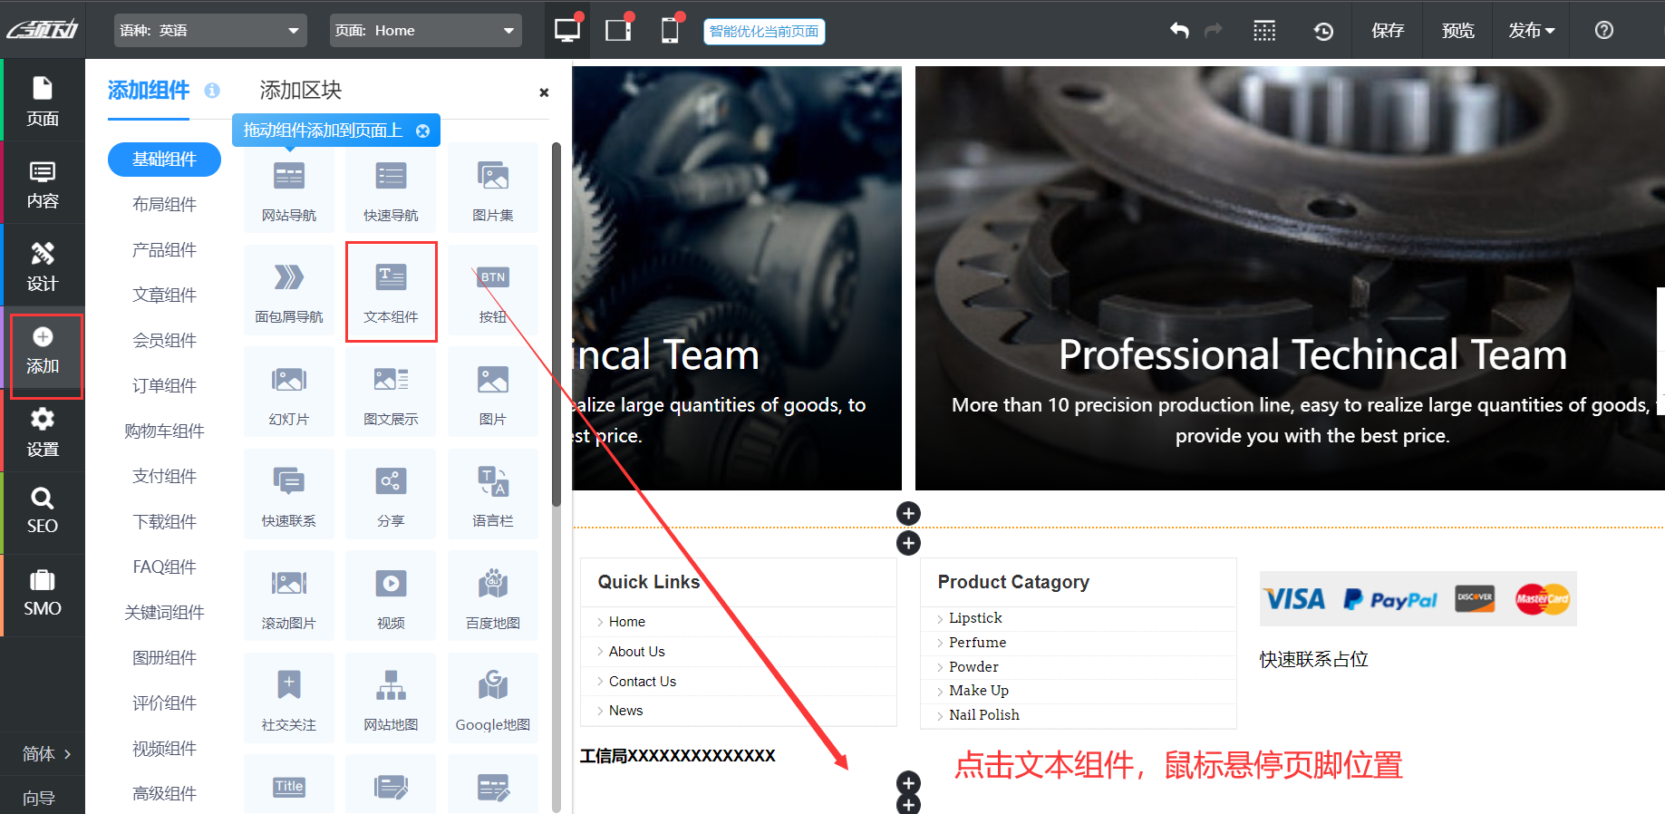Viewport: 1665px width, 814px height.
Task: Click the component panel vertical scrollbar
Action: (x=557, y=326)
